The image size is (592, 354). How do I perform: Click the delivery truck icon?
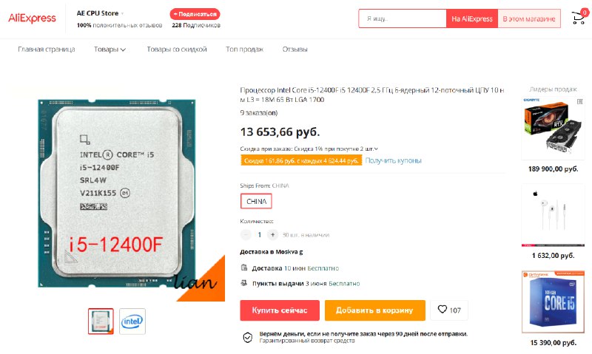(x=244, y=268)
